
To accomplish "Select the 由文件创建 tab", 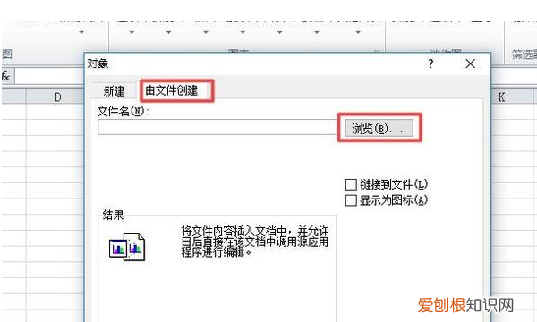I will point(171,90).
